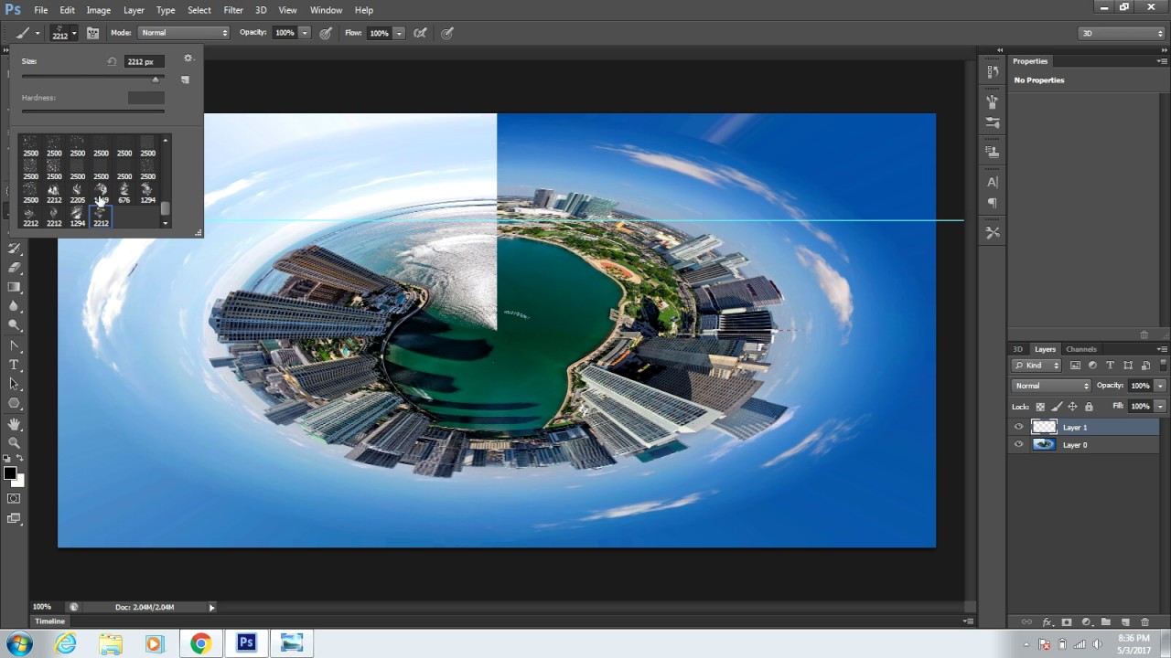
Task: Filter layers by smart objects
Action: [1145, 366]
